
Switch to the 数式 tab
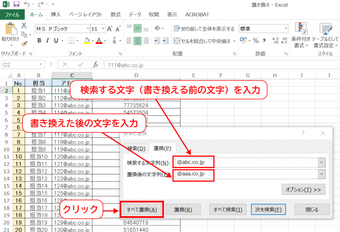116,15
